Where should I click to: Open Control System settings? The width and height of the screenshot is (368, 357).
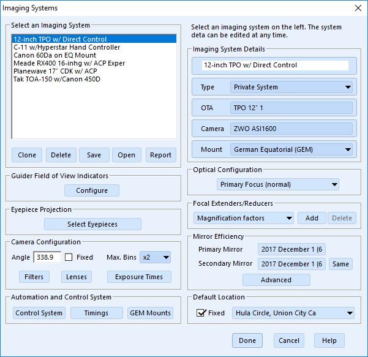pos(39,313)
